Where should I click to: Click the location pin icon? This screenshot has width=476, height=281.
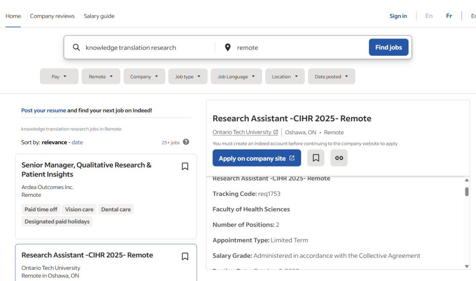pos(228,47)
